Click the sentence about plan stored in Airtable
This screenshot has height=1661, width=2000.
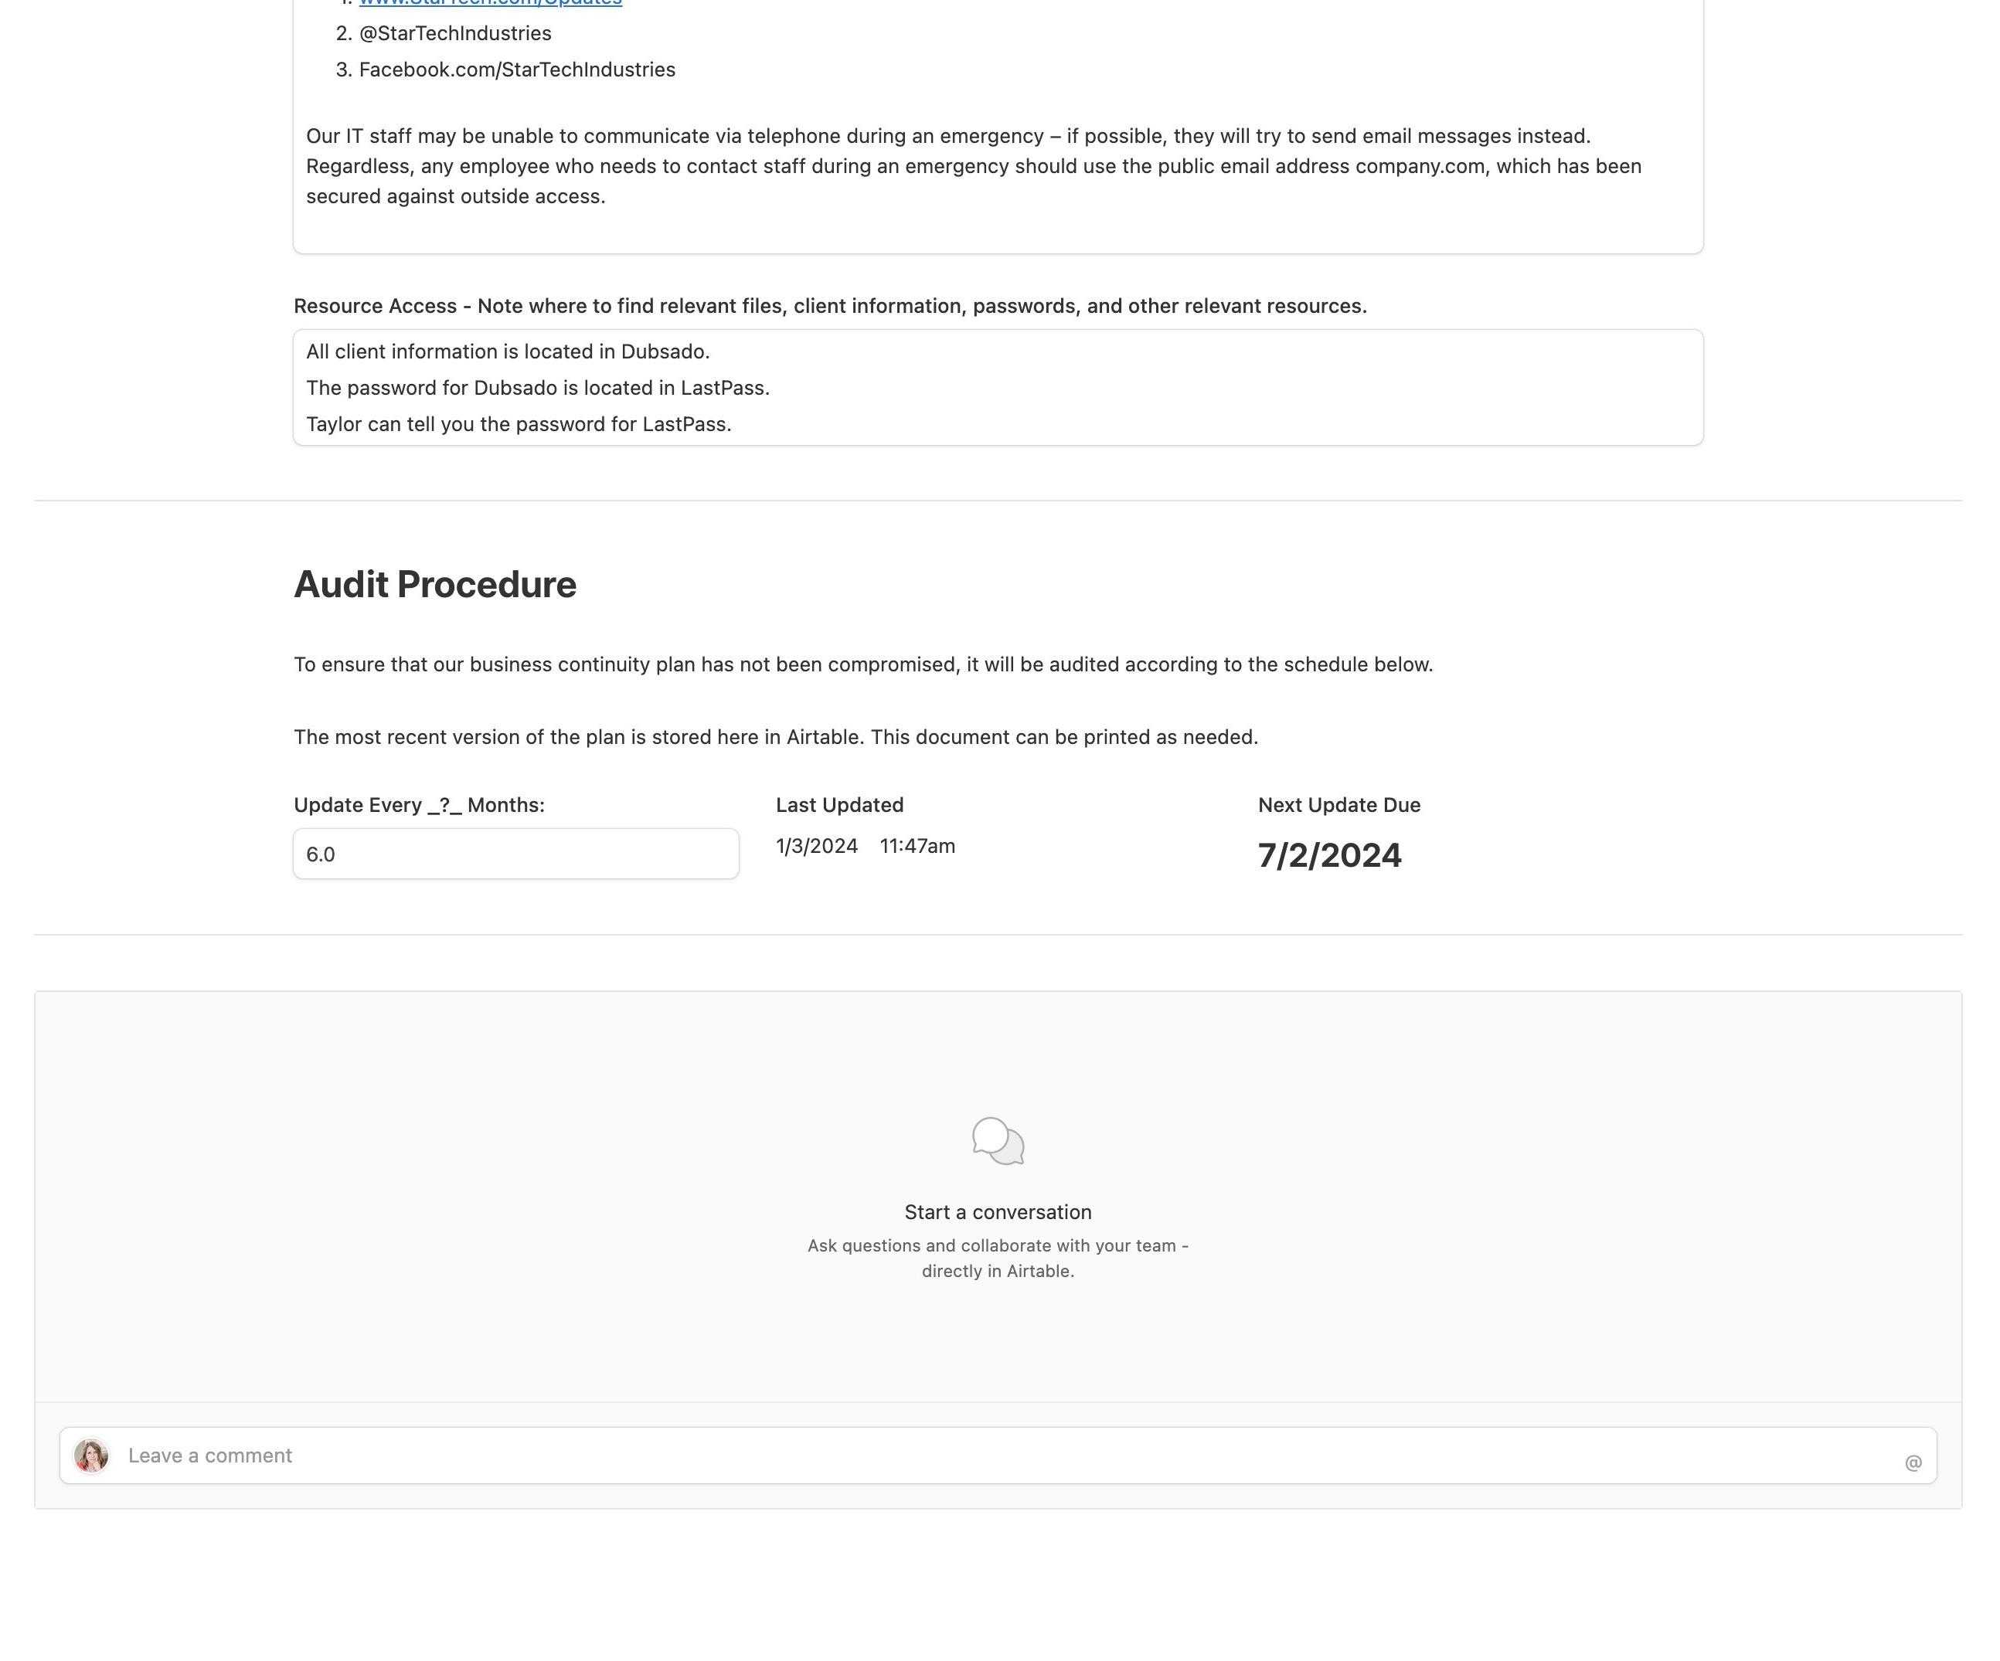click(775, 737)
